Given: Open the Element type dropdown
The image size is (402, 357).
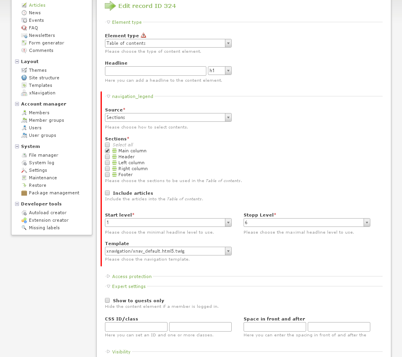Looking at the screenshot, I should click(168, 43).
